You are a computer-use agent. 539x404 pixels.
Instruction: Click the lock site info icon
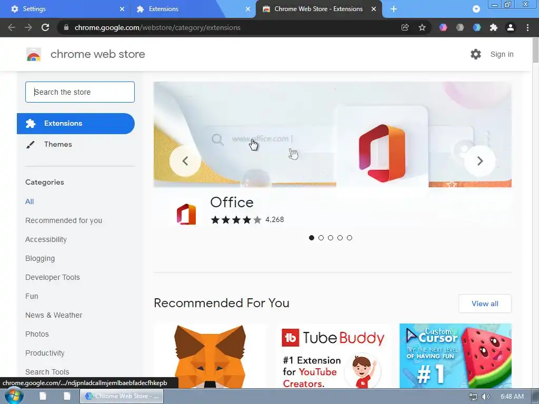tap(66, 27)
